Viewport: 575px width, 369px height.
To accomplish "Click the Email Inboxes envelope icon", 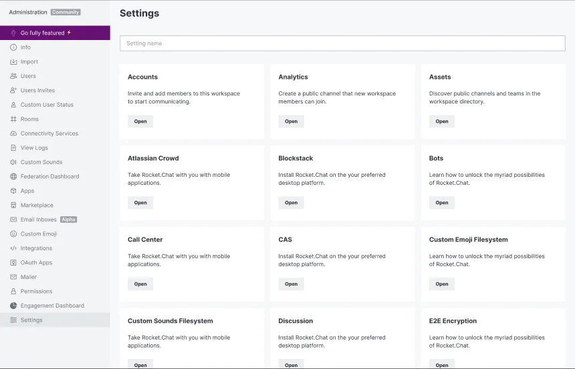I will click(13, 220).
